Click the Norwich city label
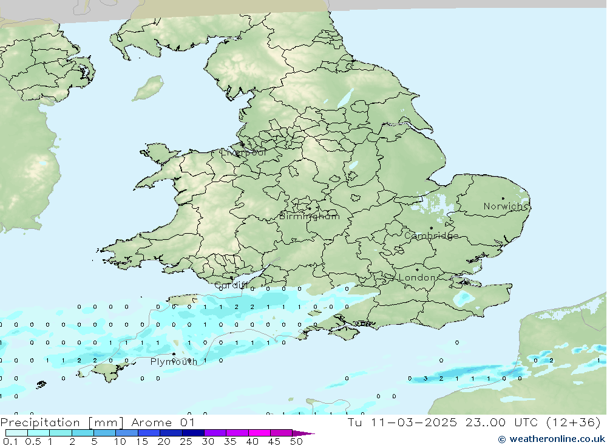This screenshot has width=607, height=445. (x=505, y=206)
